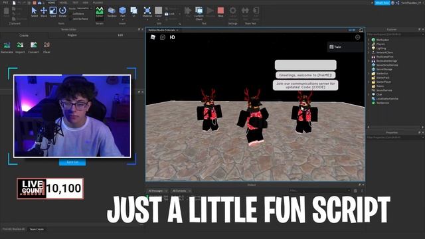Switch to the PLUGINS ribbon tab
Viewport: 425px width, 239px height.
pyautogui.click(x=98, y=3)
